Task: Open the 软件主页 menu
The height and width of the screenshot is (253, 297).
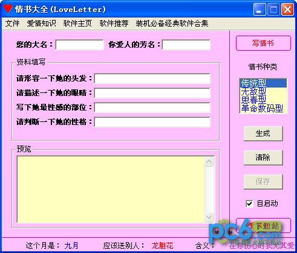Action: click(77, 24)
